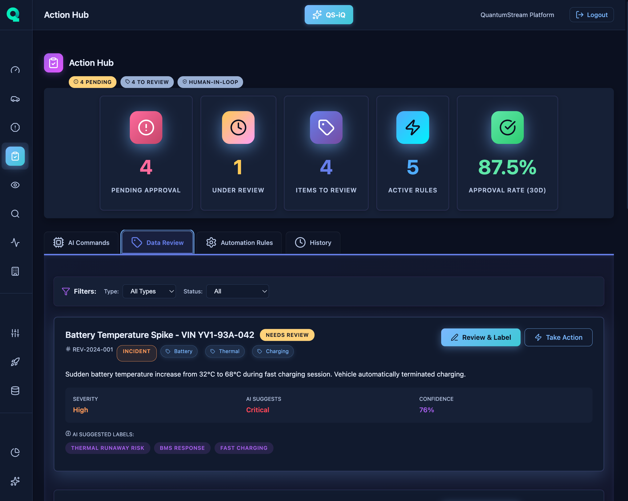Click the Take Action button

click(558, 337)
